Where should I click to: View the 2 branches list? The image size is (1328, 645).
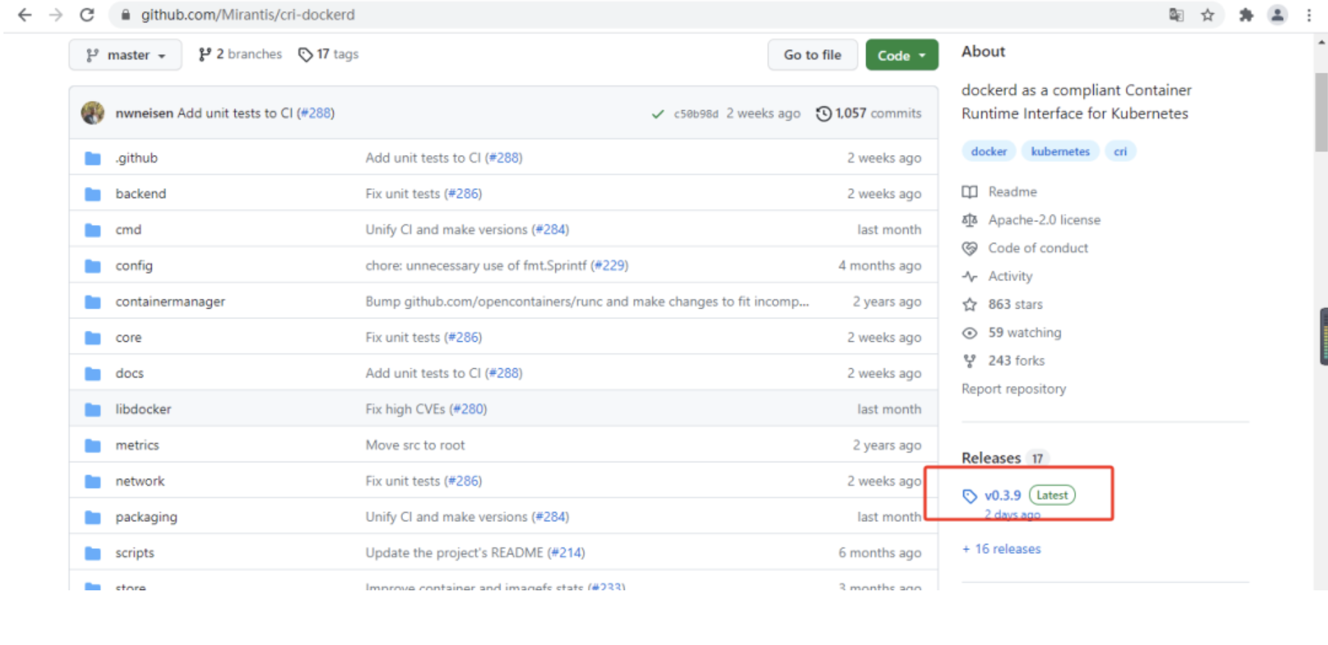pos(240,54)
